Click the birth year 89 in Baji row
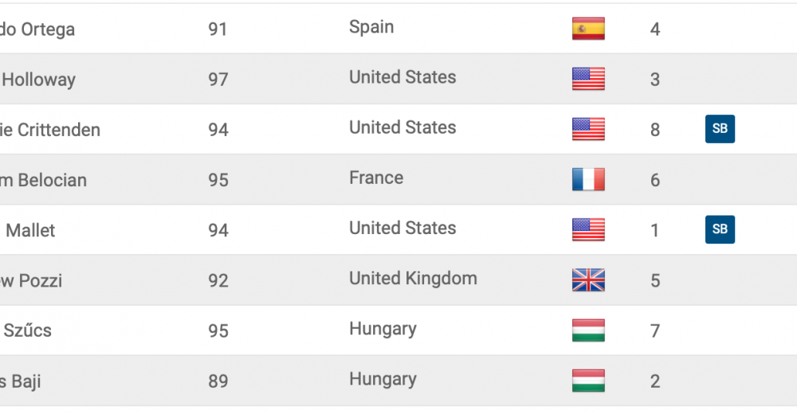Image resolution: width=797 pixels, height=414 pixels. [x=218, y=381]
